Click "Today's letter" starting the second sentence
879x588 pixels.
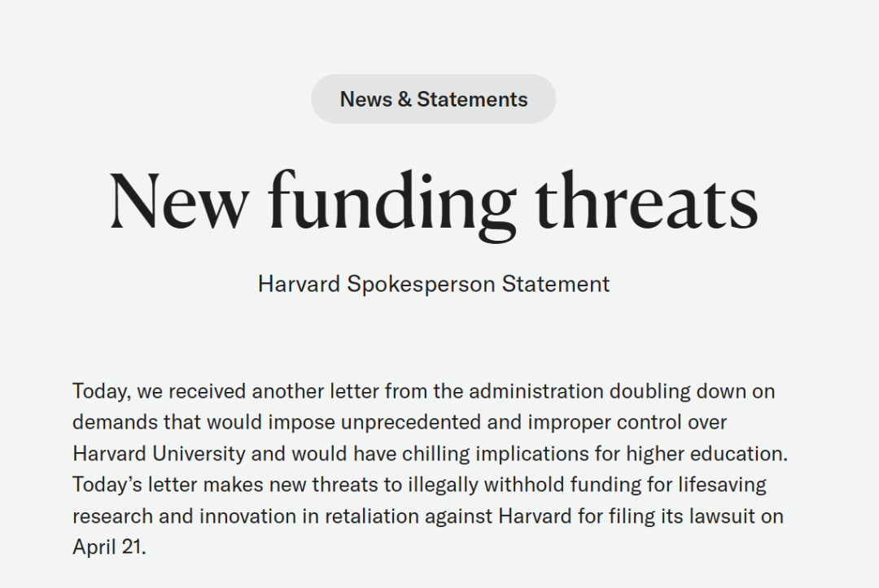coord(134,485)
